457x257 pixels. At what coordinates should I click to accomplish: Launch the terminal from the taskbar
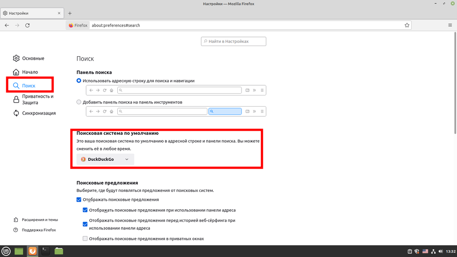[46, 251]
